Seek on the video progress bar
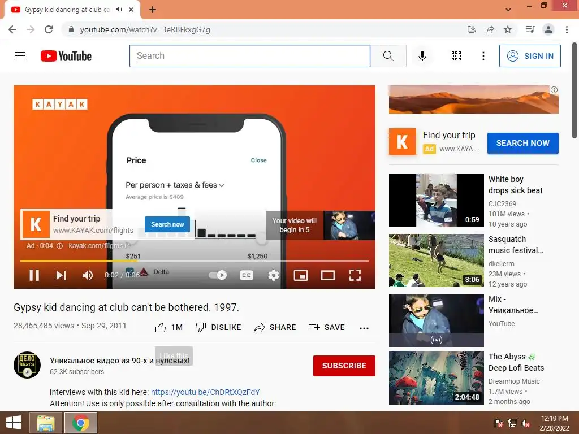This screenshot has height=434, width=579. click(x=195, y=261)
